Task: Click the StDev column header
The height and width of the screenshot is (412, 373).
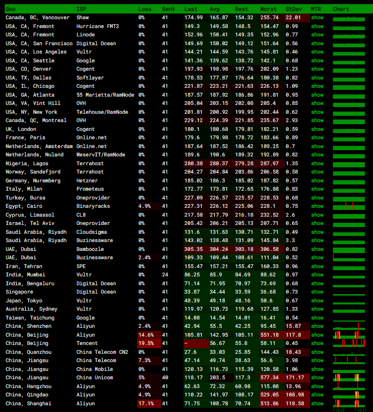Action: (294, 9)
